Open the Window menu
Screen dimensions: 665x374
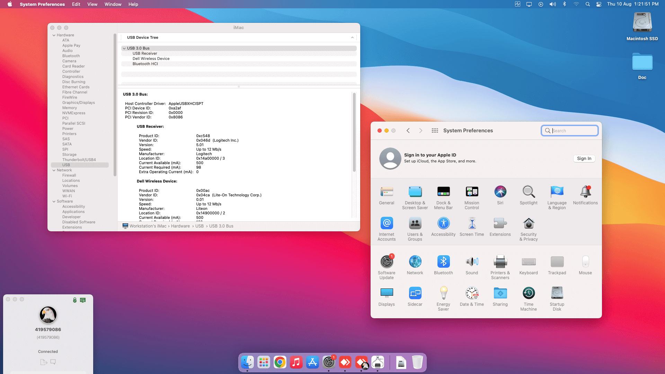click(x=113, y=4)
